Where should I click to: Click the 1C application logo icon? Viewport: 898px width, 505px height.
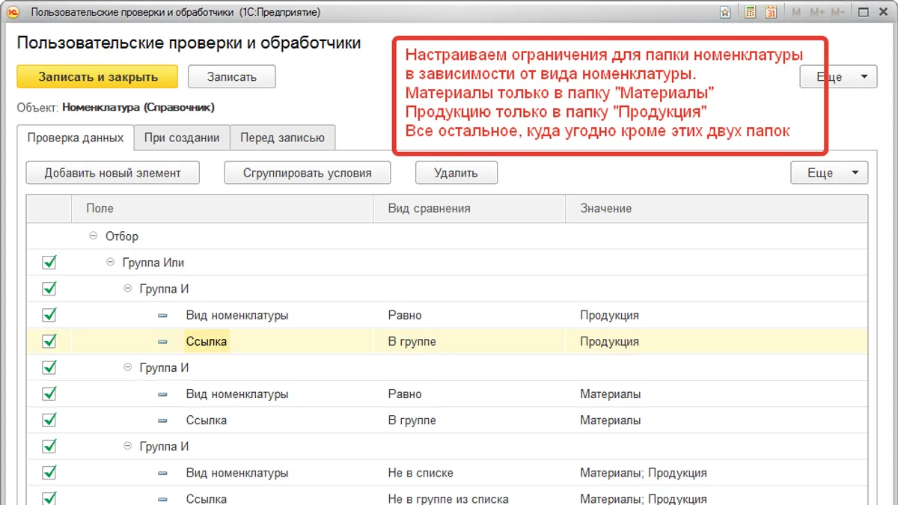point(13,13)
